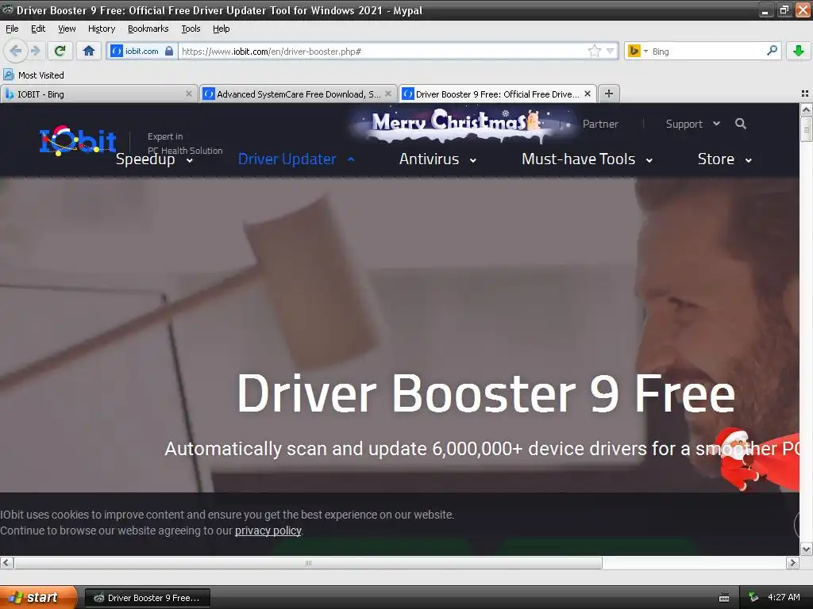Expand the Support dropdown
The height and width of the screenshot is (609, 813).
point(692,124)
